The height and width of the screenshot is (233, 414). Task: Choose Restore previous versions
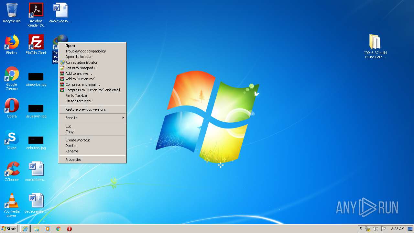point(93,109)
